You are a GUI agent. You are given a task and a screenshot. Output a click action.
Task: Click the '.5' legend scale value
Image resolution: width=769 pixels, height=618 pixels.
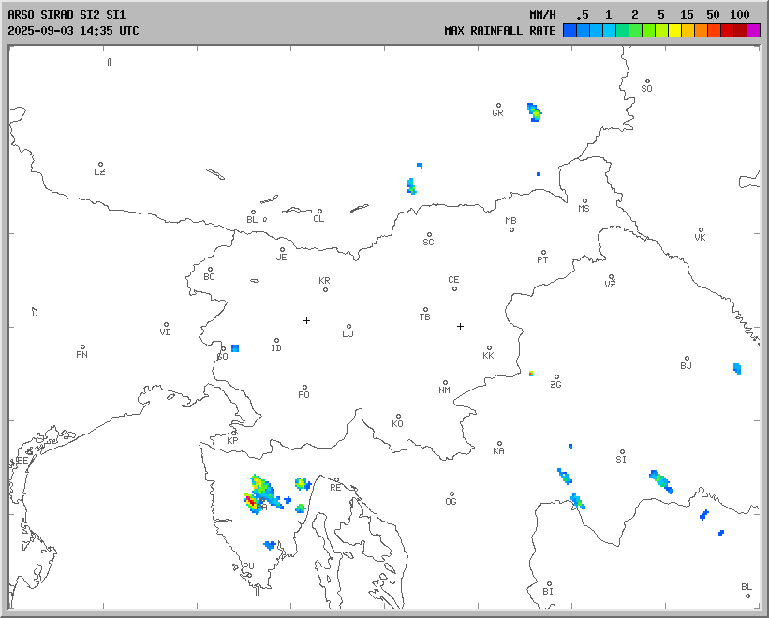[x=583, y=15]
